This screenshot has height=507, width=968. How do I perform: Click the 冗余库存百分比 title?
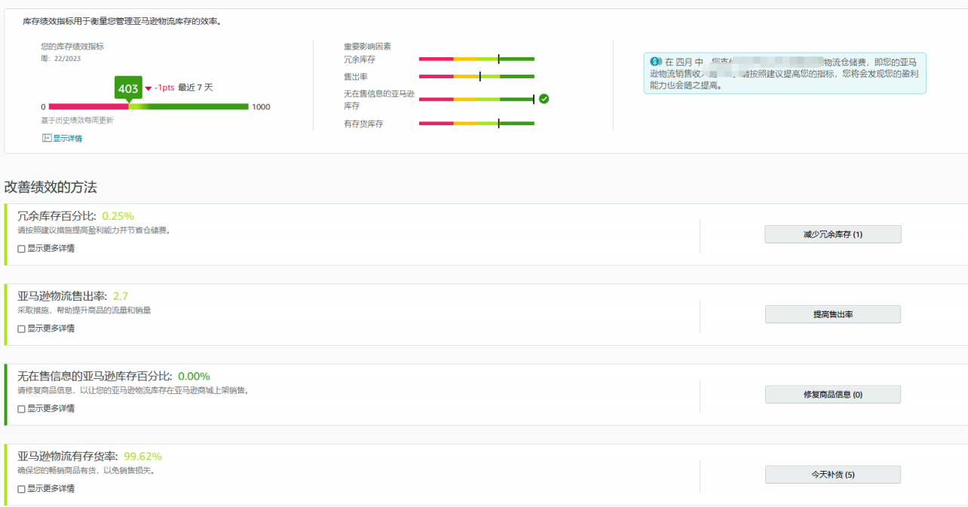tap(57, 216)
